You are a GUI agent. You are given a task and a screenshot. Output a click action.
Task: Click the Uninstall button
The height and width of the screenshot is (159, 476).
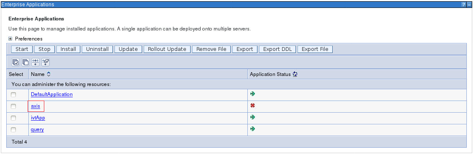click(97, 49)
